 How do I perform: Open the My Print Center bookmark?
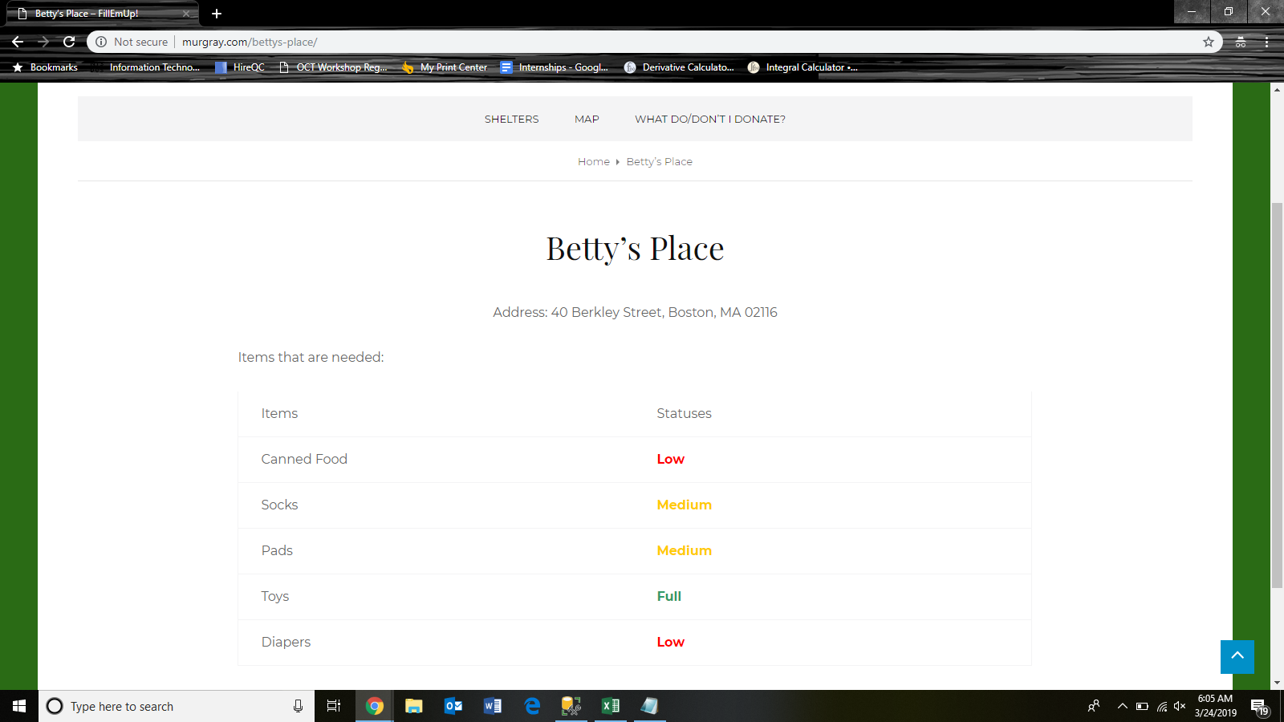[x=445, y=67]
